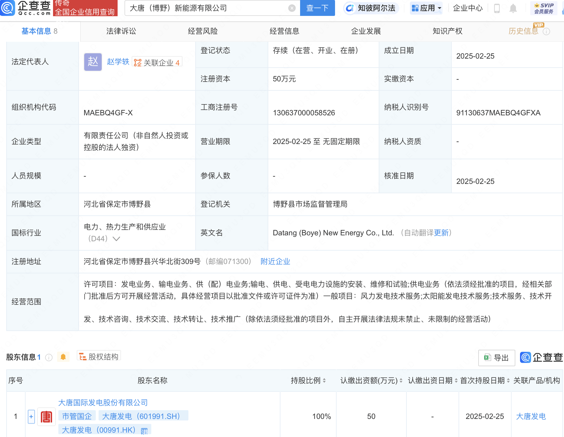
Task: Switch to 经营风险 tab
Action: 203,31
